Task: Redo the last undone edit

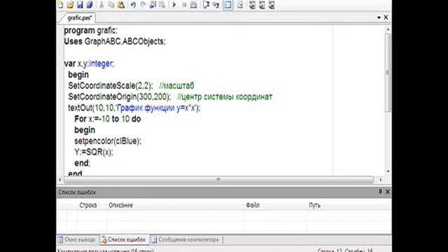Action: [143, 5]
